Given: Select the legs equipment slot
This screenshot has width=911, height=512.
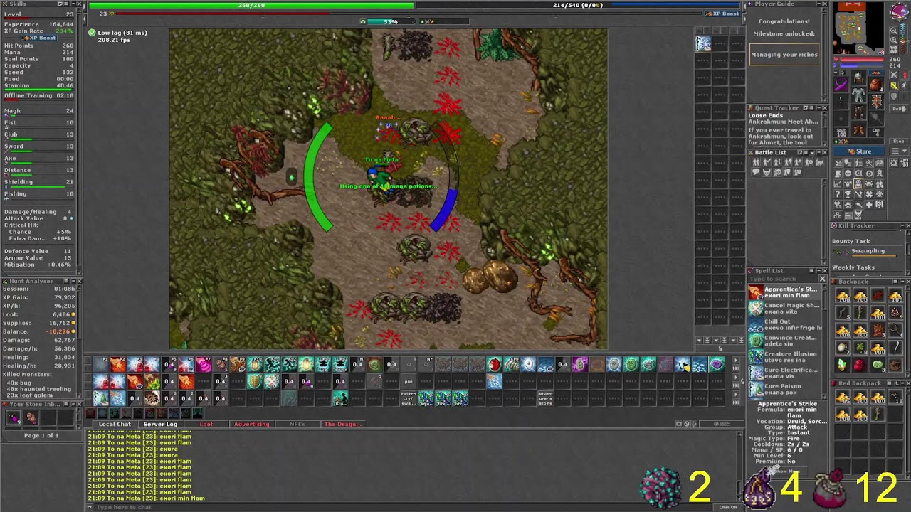Looking at the screenshot, I should coord(859,112).
